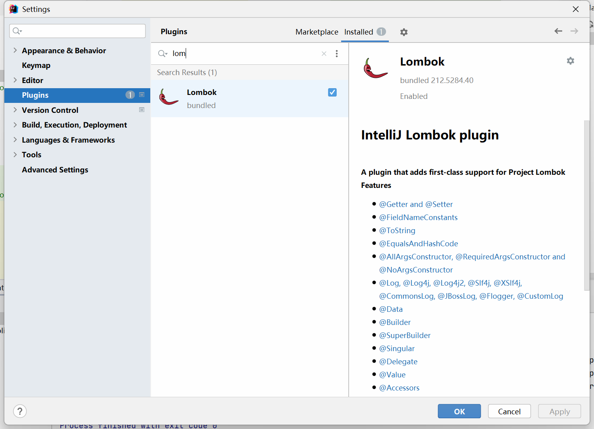This screenshot has width=594, height=429.
Task: Navigate forward with the right arrow
Action: tap(574, 31)
